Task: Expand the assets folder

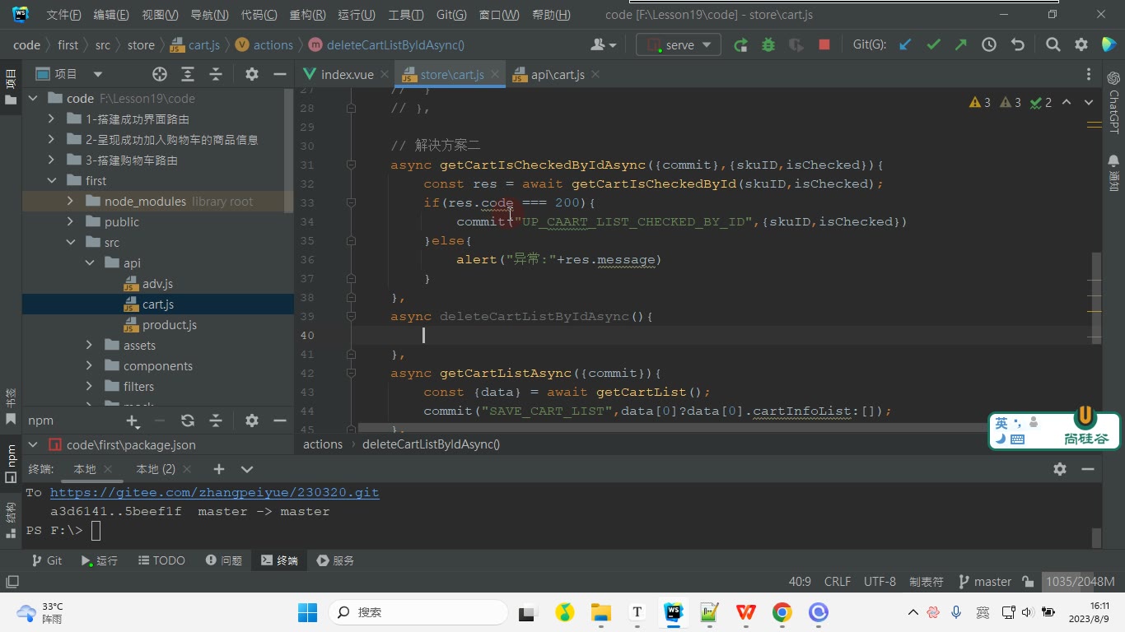Action: tap(90, 346)
